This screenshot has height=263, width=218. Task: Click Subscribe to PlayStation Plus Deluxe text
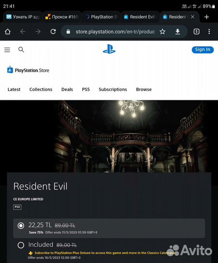point(105,253)
